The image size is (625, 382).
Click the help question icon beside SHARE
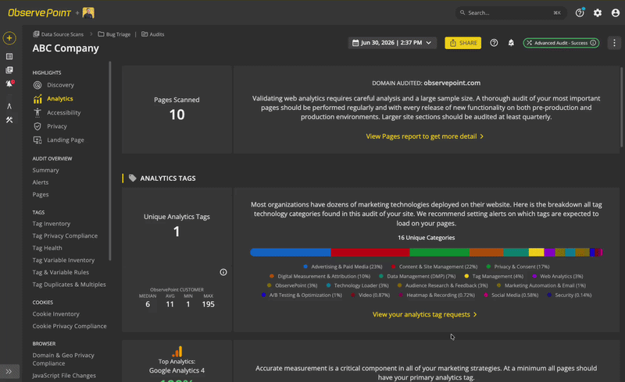494,43
